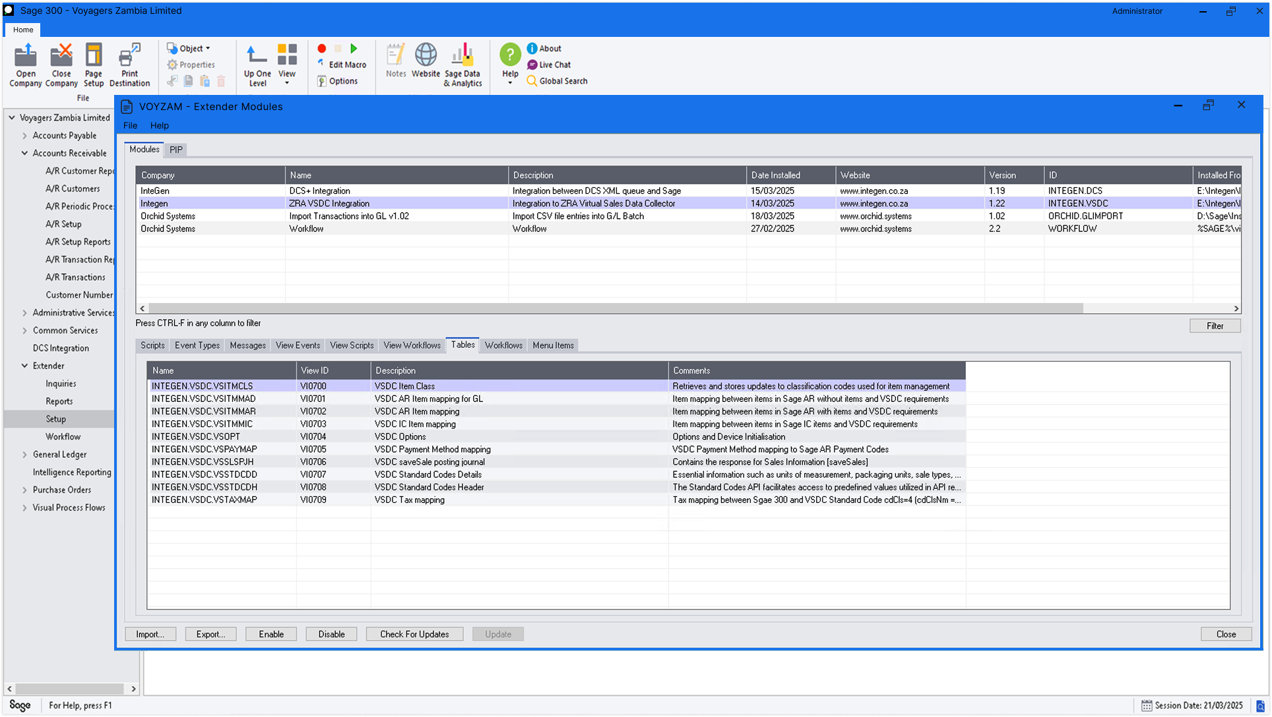1272x717 pixels.
Task: Click the Check For Updates button
Action: (414, 634)
